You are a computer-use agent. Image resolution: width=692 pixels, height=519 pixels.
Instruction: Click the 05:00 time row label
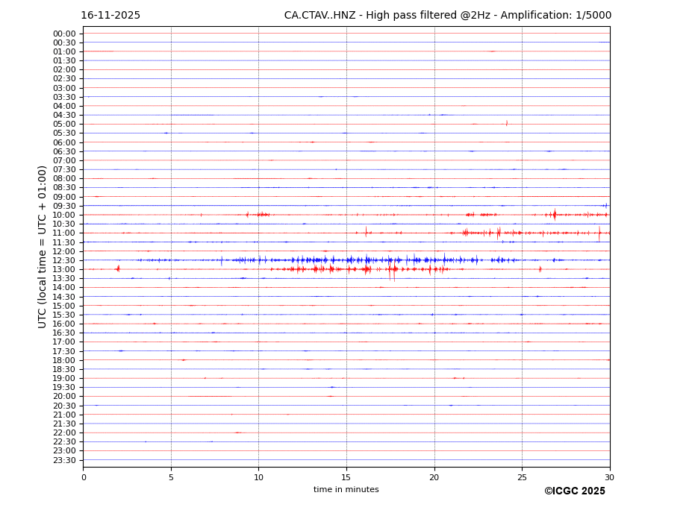click(x=64, y=125)
